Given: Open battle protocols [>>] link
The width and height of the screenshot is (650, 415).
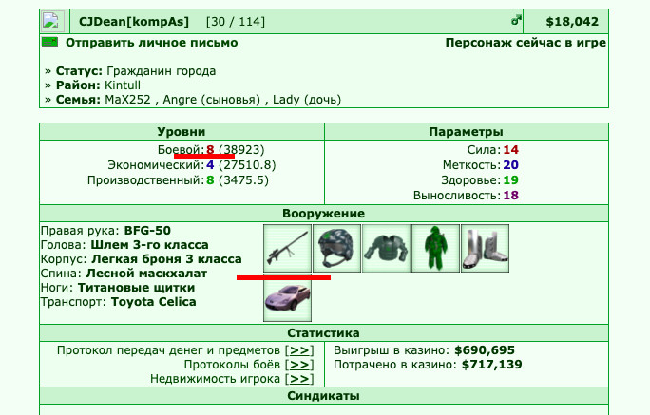Looking at the screenshot, I should 299,365.
